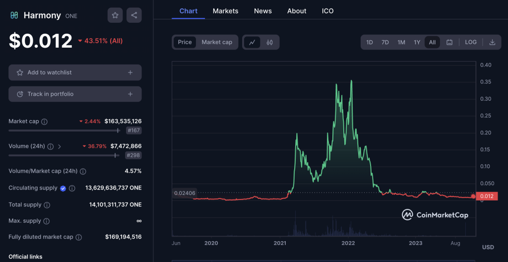Image resolution: width=508 pixels, height=262 pixels.
Task: Click the 0.02406 starting price label
Action: [185, 193]
